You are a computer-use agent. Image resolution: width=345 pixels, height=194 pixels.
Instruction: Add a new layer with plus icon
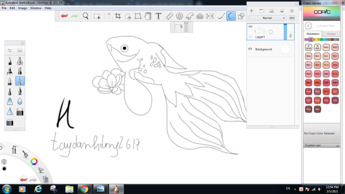coord(251,11)
